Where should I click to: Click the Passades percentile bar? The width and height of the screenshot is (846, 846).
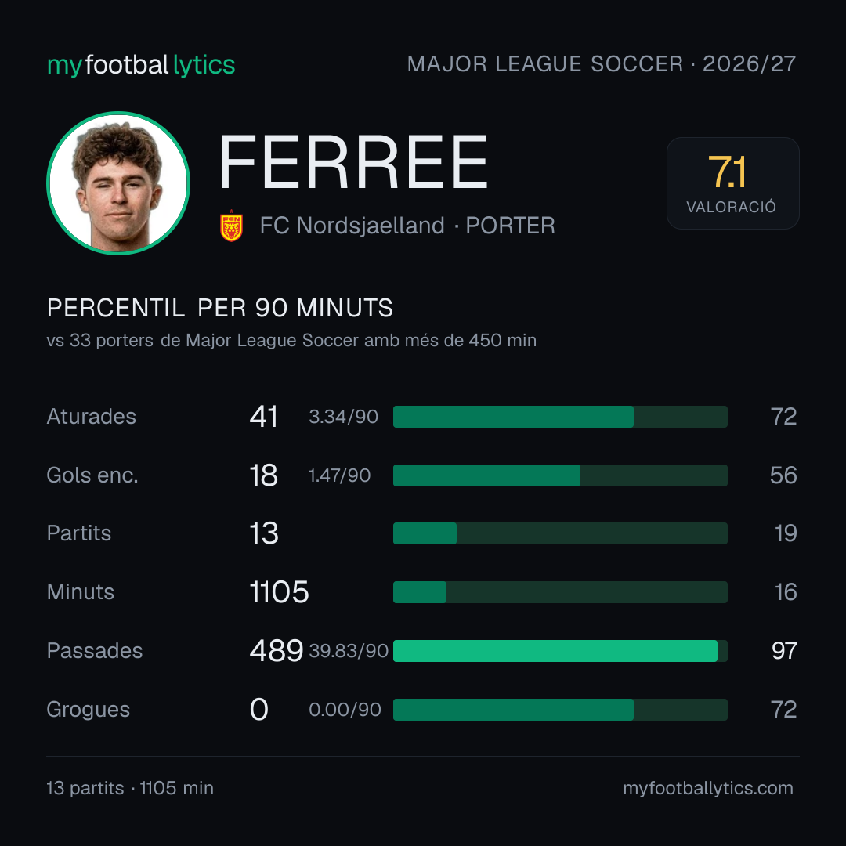560,651
